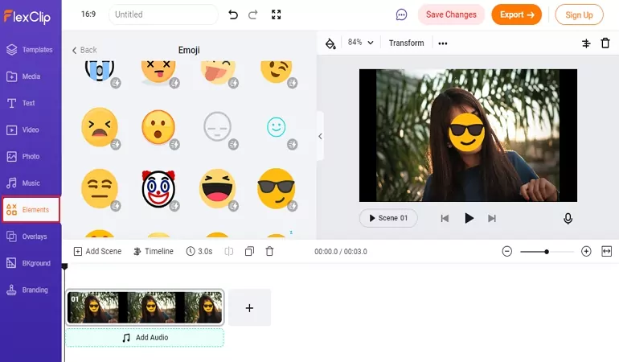This screenshot has height=362, width=619.
Task: Zoom out the timeline with the minus icon
Action: coord(507,251)
